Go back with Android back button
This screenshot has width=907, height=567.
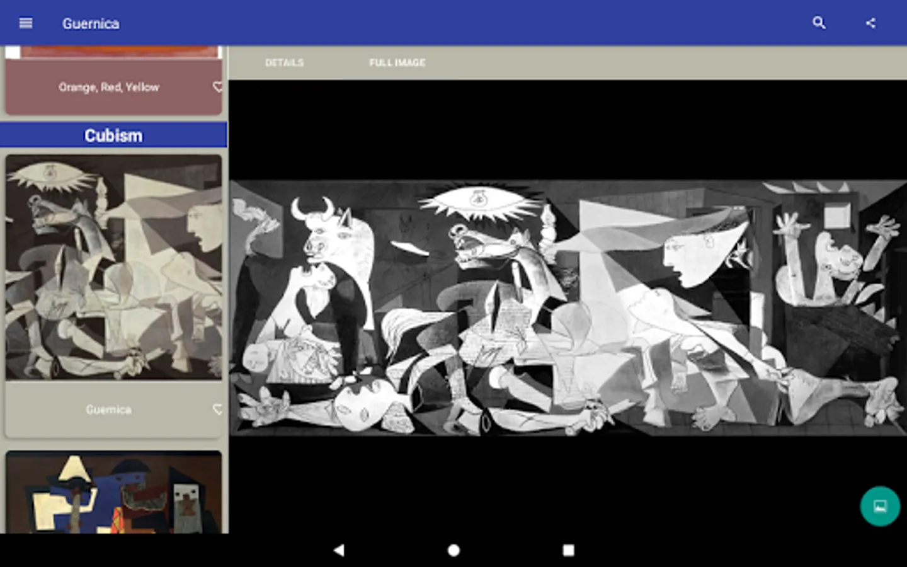tap(339, 550)
